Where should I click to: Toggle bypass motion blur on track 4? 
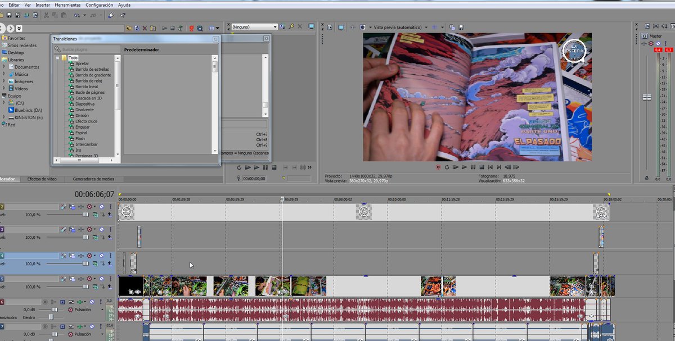click(x=64, y=256)
